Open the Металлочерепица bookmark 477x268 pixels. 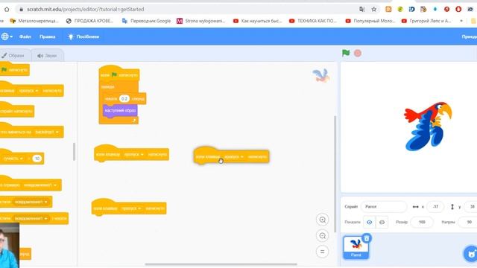[x=34, y=21]
